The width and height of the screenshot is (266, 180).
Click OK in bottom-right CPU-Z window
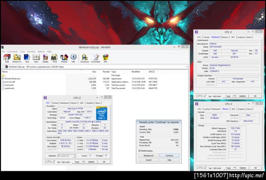pyautogui.click(x=255, y=168)
